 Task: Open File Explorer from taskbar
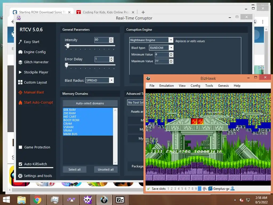(22, 200)
